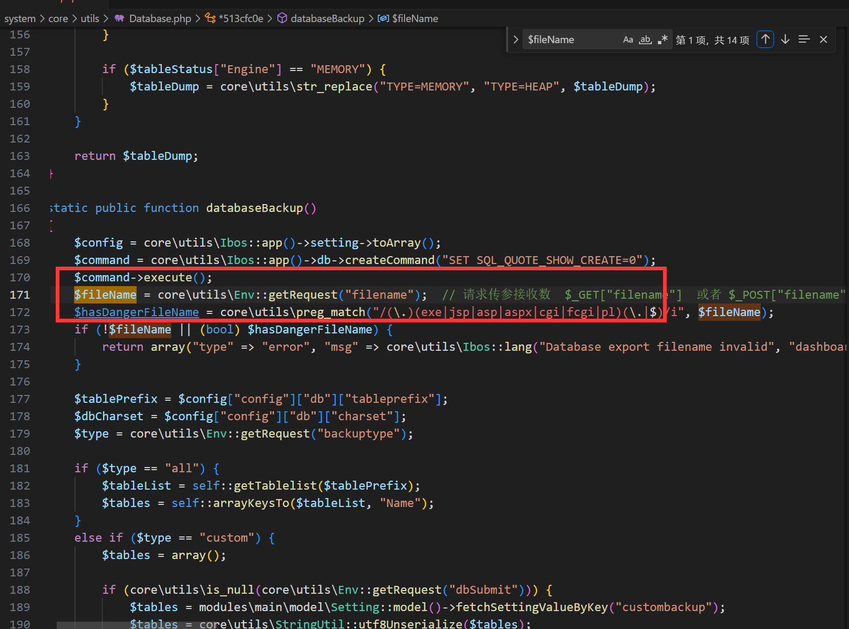Toggle find in selection icon
Viewport: 849px width, 629px height.
(804, 39)
